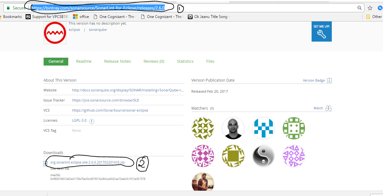The image size is (383, 196).
Task: Open the bearded man photo watcher avatar
Action: tap(203, 182)
